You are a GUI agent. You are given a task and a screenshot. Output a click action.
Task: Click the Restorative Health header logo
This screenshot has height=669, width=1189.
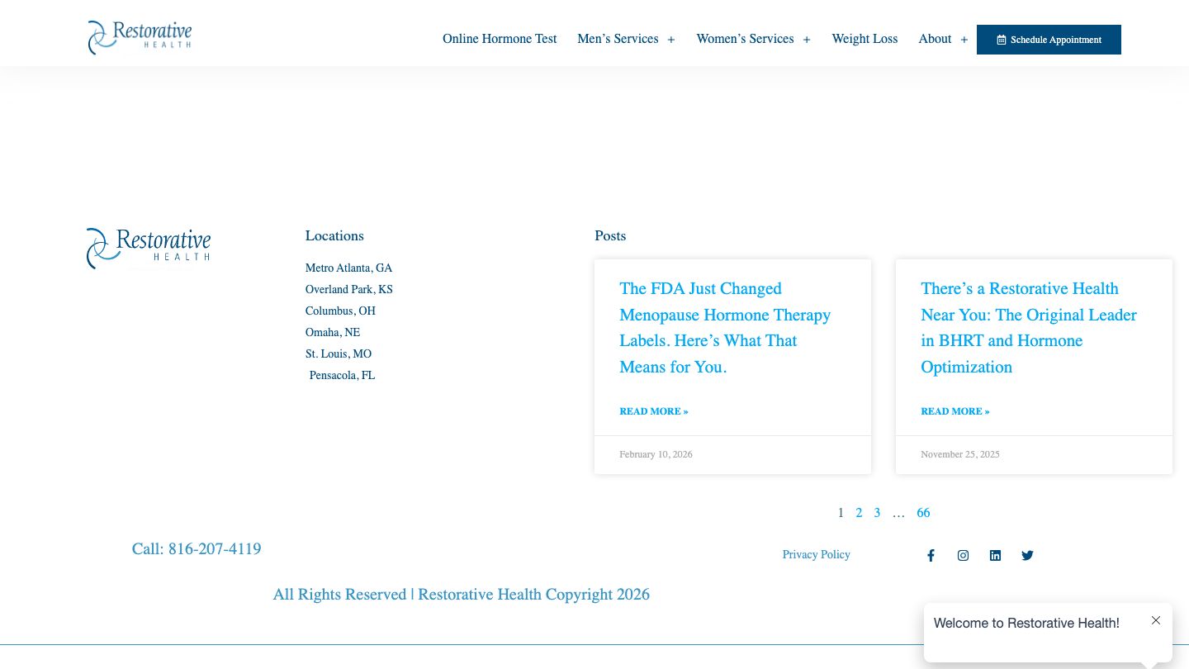140,37
